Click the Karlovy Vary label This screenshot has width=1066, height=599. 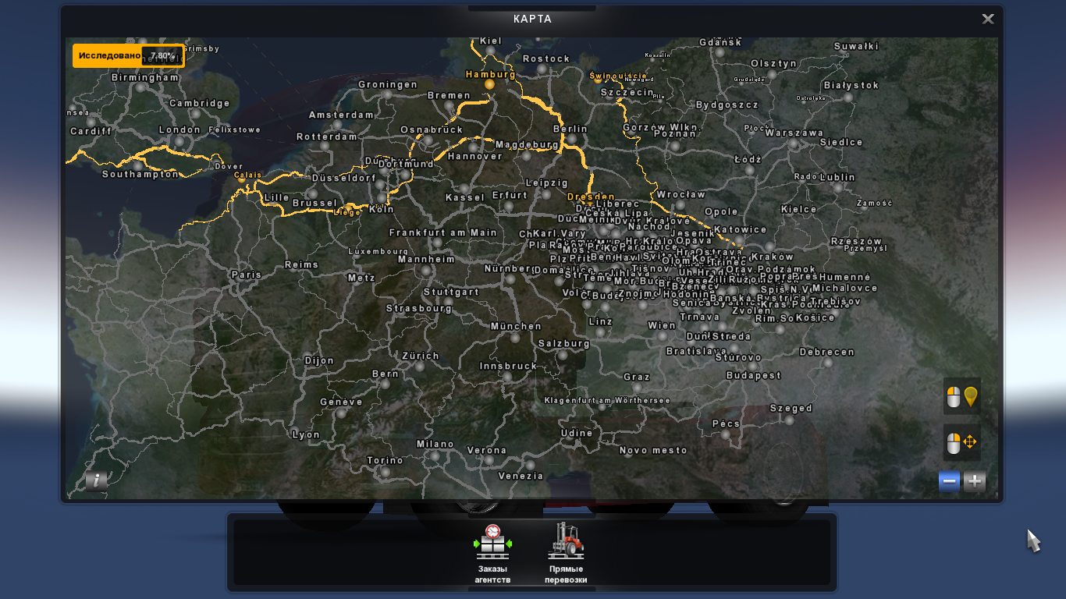click(559, 233)
